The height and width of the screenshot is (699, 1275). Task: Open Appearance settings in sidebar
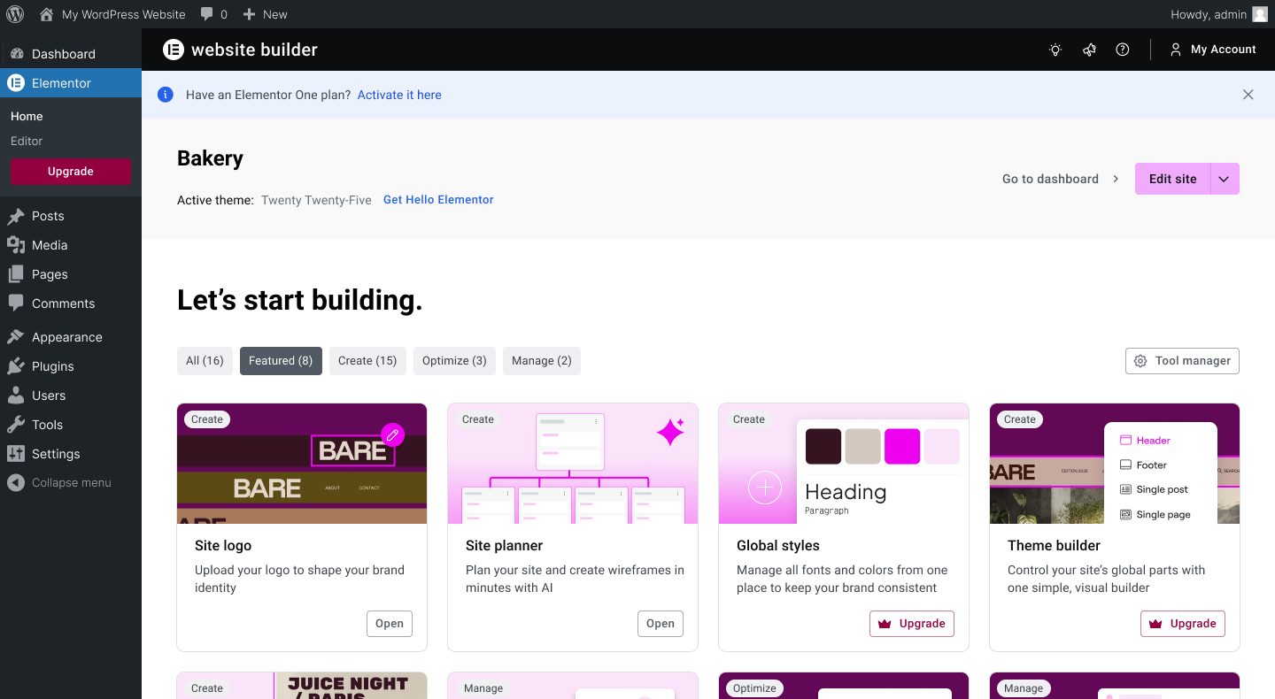click(71, 337)
